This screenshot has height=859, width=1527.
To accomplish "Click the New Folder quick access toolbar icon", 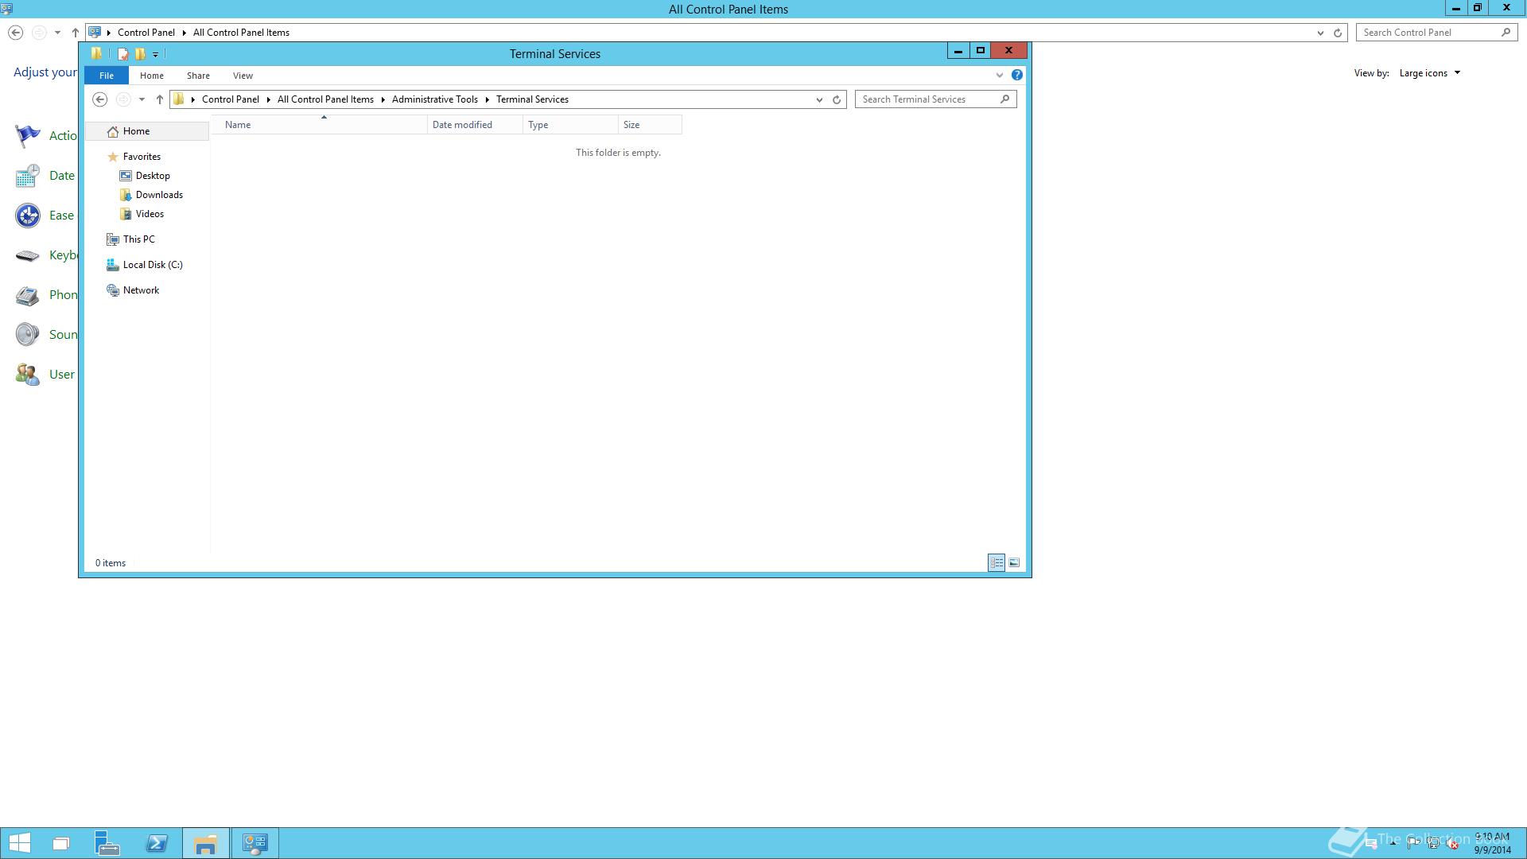I will click(x=140, y=54).
